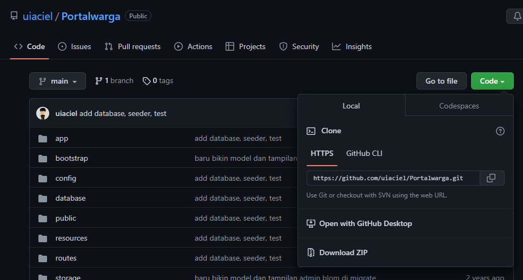Click the config folder icon
The width and height of the screenshot is (523, 280).
coord(43,178)
